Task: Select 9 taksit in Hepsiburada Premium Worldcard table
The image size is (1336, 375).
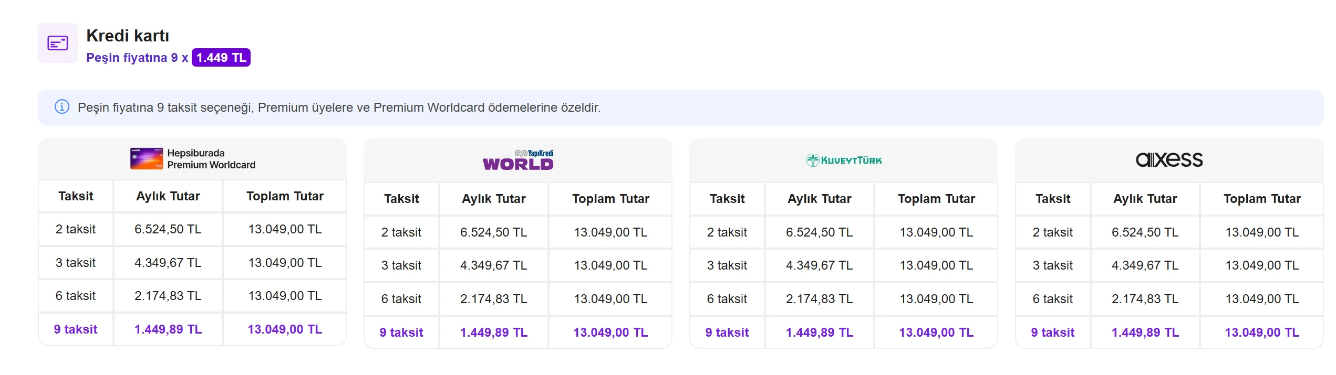Action: pos(76,329)
